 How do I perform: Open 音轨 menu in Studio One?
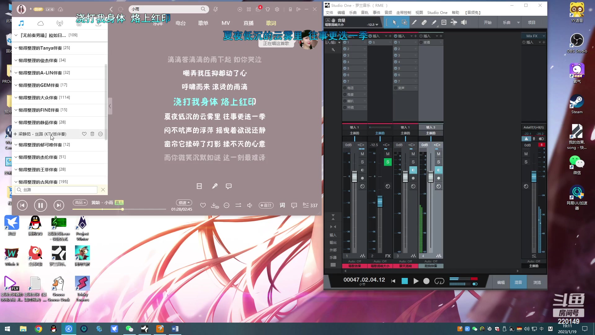click(365, 13)
